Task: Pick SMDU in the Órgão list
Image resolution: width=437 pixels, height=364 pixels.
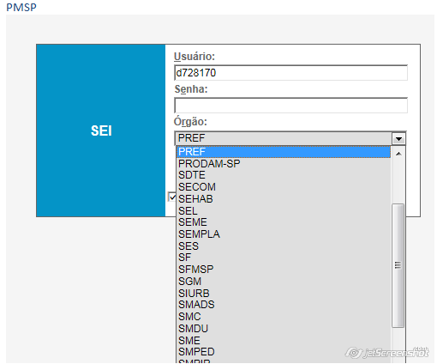Action: 284,329
